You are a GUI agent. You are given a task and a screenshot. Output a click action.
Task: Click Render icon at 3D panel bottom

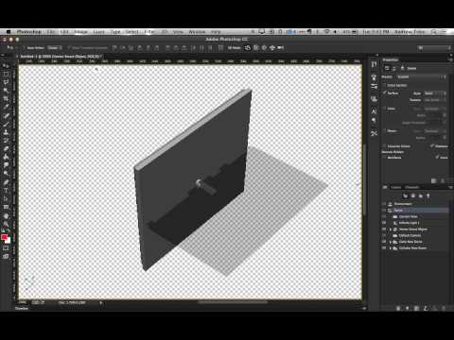(416, 308)
